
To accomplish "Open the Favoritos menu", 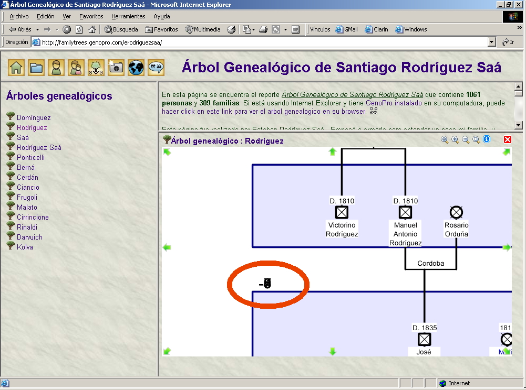I will pyautogui.click(x=91, y=16).
